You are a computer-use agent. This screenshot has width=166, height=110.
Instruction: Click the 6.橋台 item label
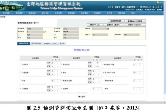coord(64,73)
